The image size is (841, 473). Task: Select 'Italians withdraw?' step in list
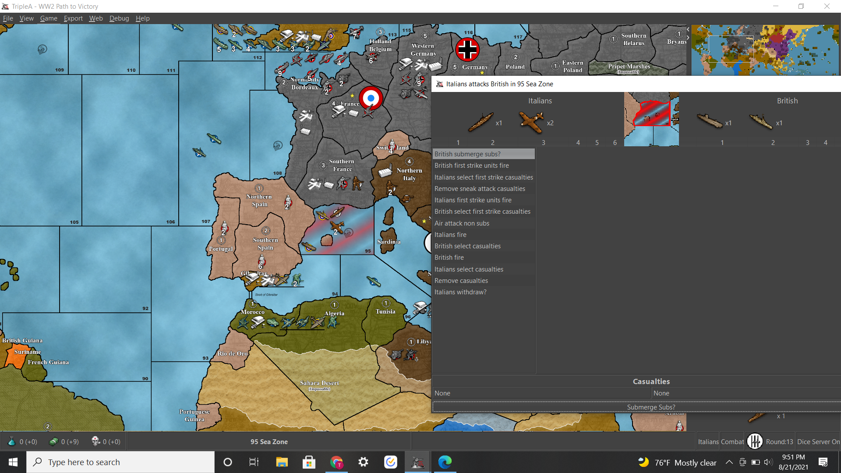pyautogui.click(x=460, y=292)
